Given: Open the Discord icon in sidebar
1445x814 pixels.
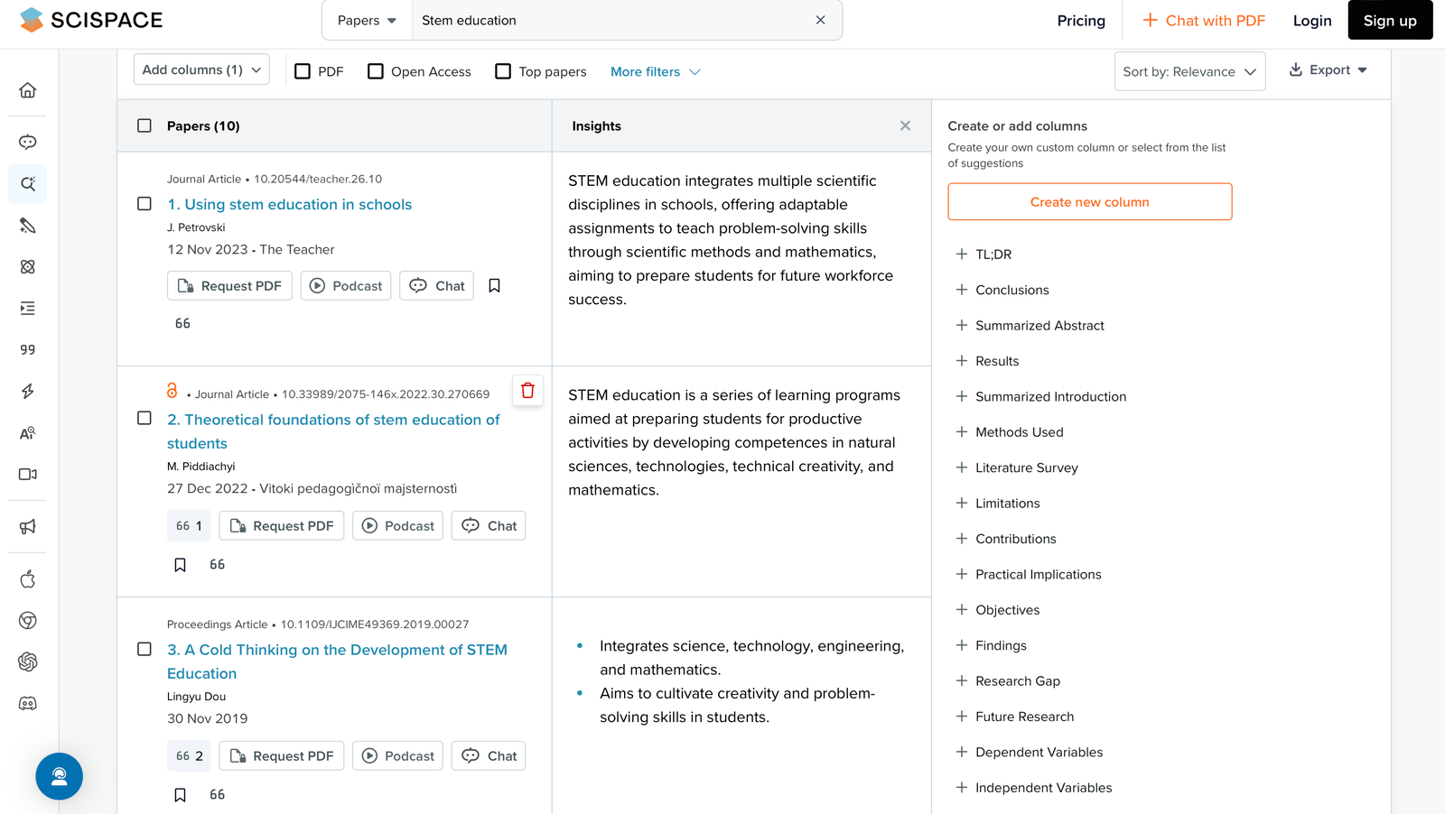Looking at the screenshot, I should click(x=28, y=704).
